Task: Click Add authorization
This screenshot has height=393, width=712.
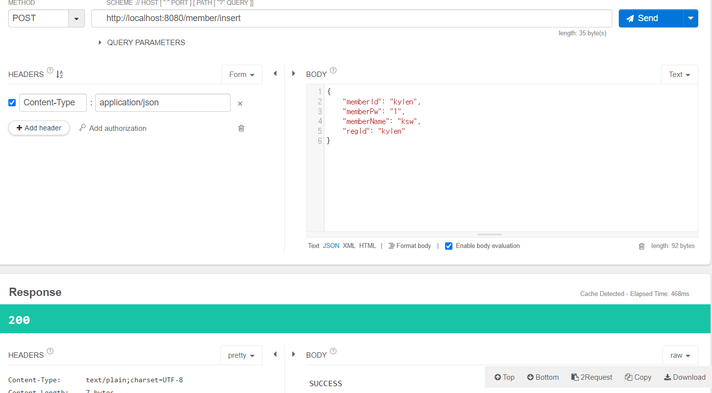Action: 113,128
